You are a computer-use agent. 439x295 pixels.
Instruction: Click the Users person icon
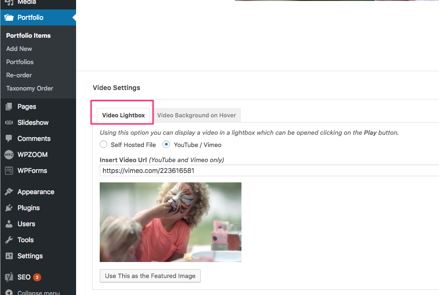[x=9, y=224]
